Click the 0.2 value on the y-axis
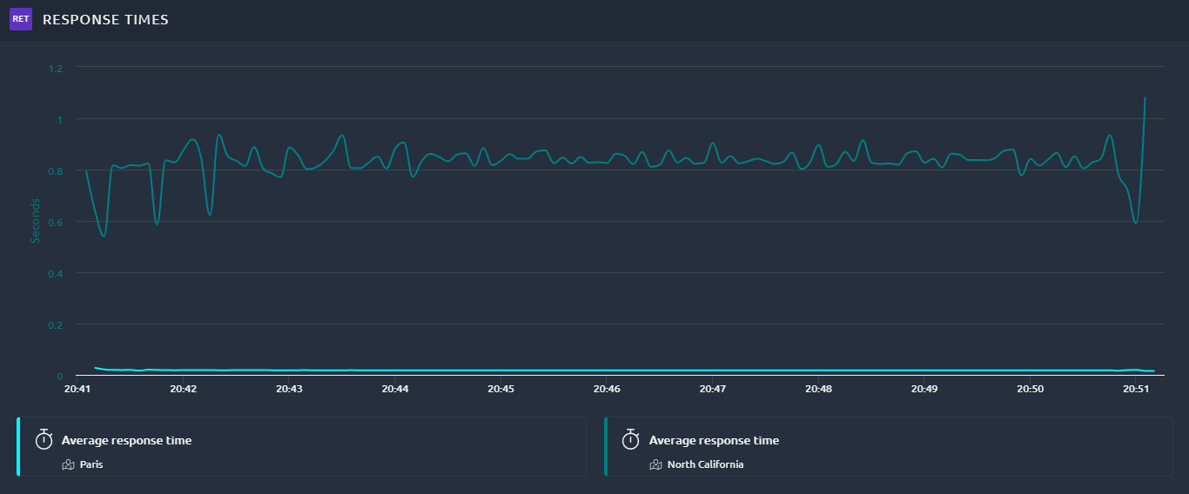1189x494 pixels. [x=57, y=325]
